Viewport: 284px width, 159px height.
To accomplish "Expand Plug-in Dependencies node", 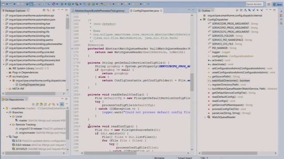I will tap(7, 72).
